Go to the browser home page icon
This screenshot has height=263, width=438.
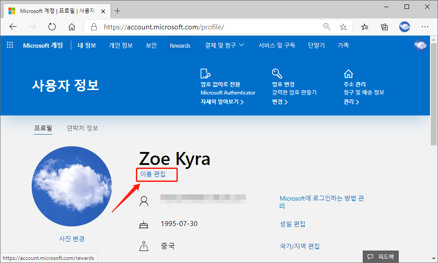tap(72, 27)
